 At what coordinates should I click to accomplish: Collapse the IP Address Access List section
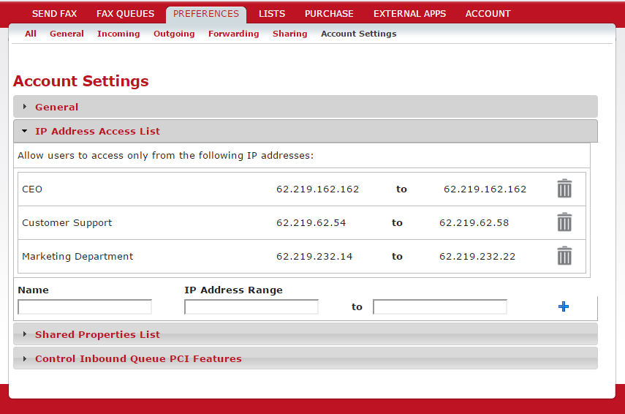[x=97, y=132]
